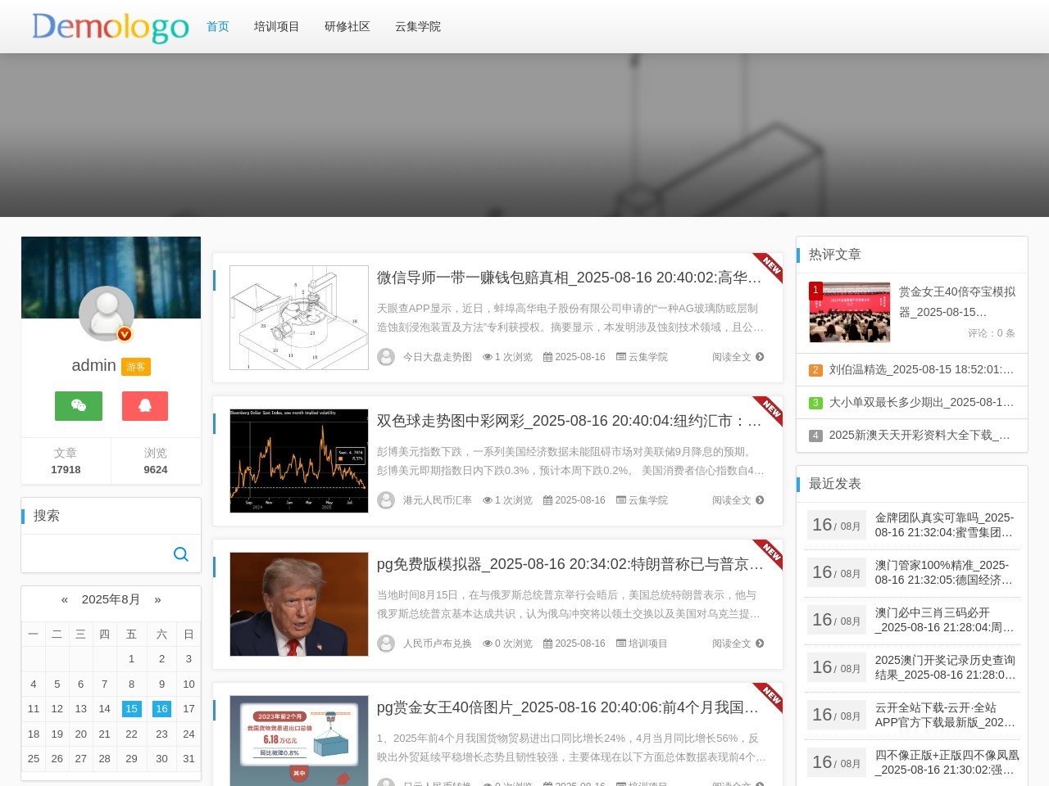The height and width of the screenshot is (786, 1049).
Task: Open article 微信导师一带一赚钱包赔真相 title
Action: pos(570,278)
